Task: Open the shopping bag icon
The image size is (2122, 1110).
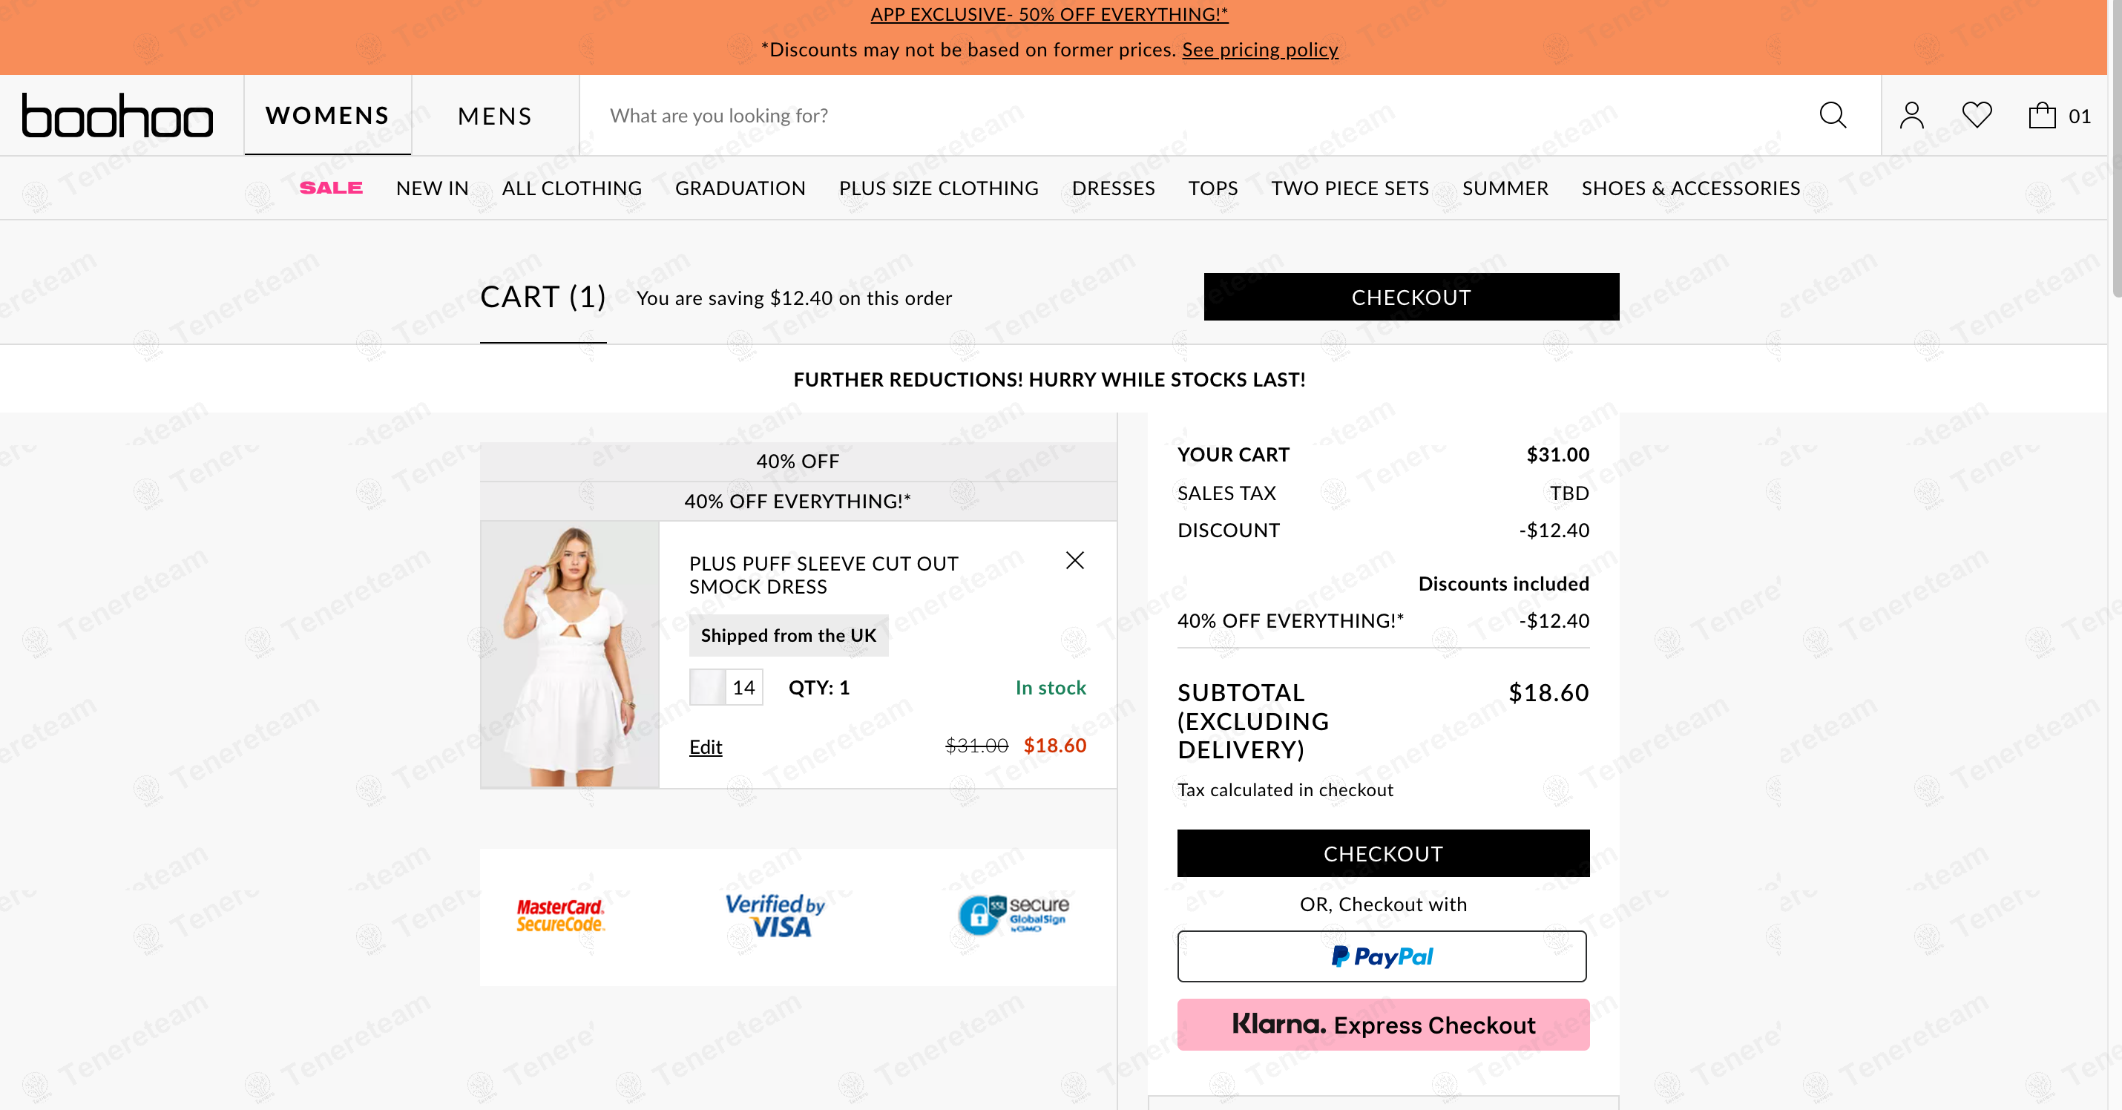Action: coord(2042,115)
